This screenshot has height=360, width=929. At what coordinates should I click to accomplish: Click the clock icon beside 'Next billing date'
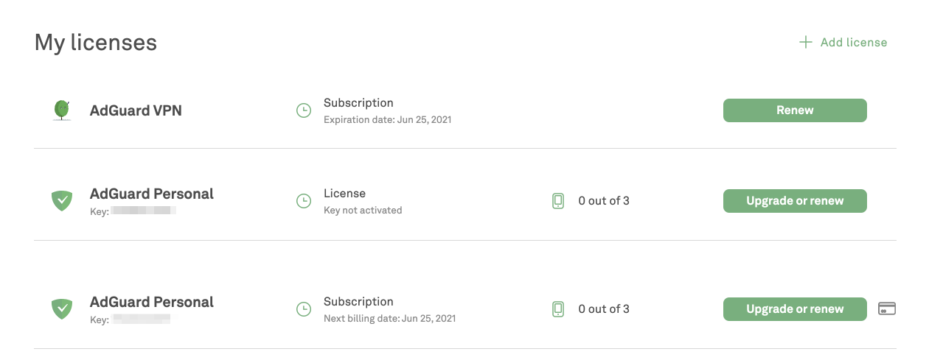303,309
